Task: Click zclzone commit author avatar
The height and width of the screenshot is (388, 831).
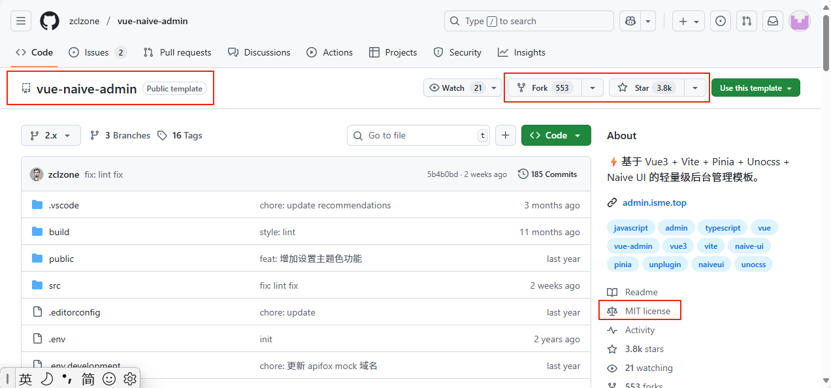Action: tap(37, 174)
